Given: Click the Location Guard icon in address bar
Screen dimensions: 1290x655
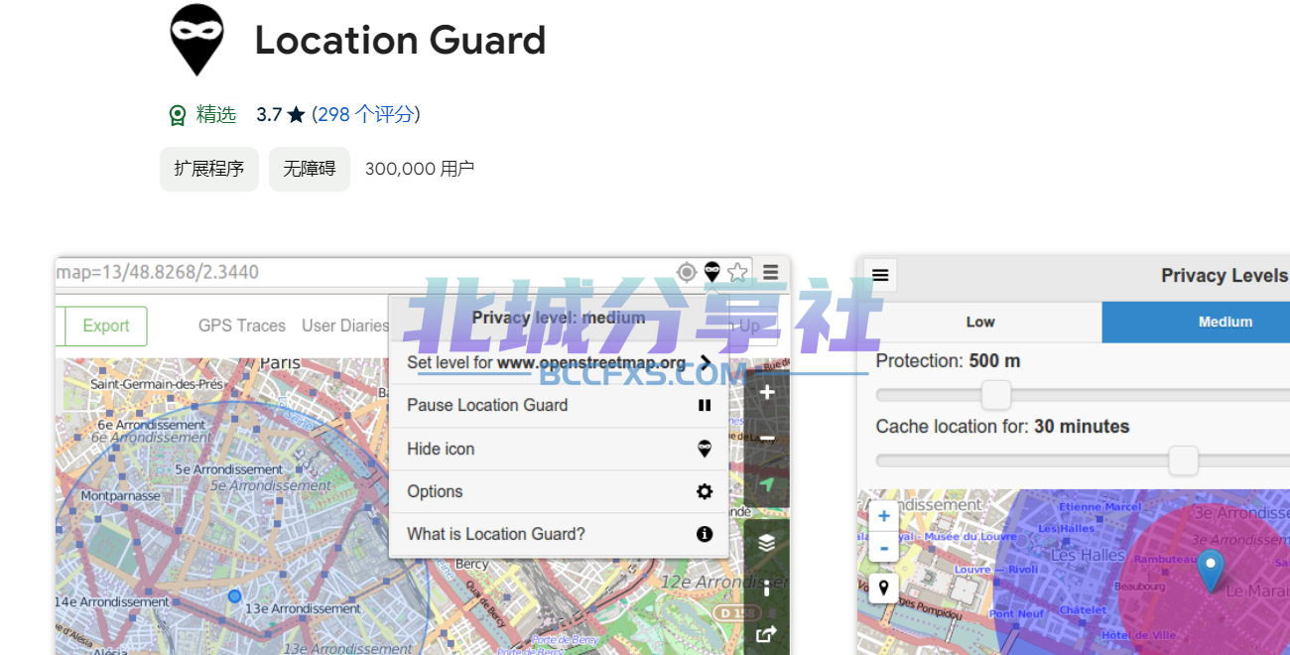Looking at the screenshot, I should pos(711,272).
